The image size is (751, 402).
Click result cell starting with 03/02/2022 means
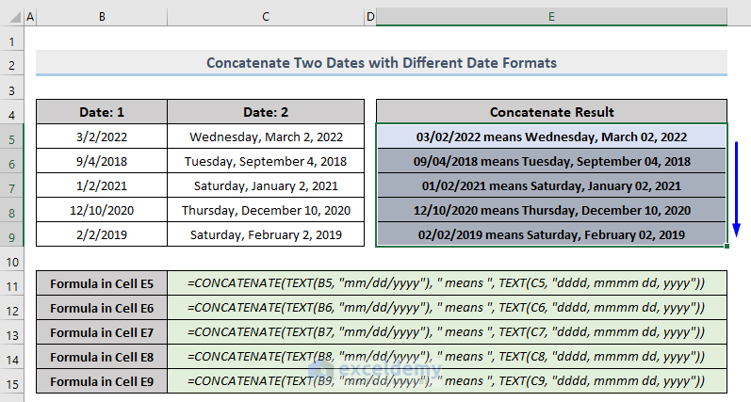(x=551, y=137)
